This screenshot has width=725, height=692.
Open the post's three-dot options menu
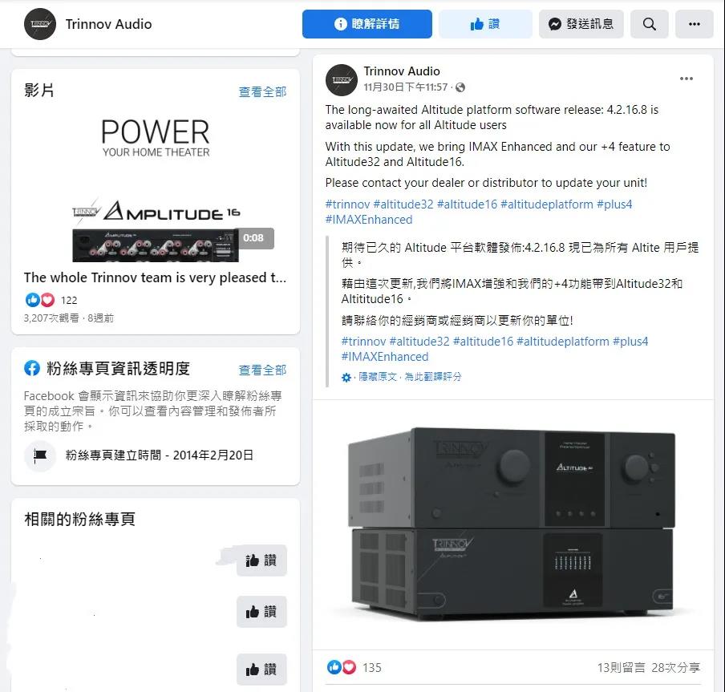click(687, 79)
